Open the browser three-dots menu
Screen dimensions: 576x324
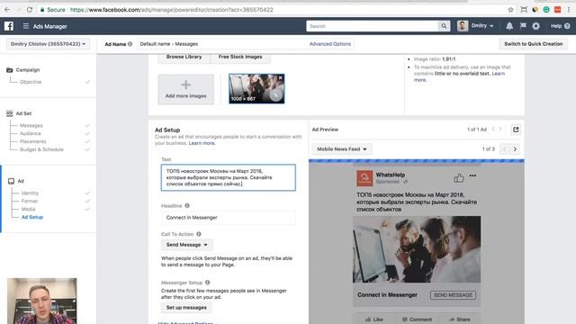click(x=569, y=10)
